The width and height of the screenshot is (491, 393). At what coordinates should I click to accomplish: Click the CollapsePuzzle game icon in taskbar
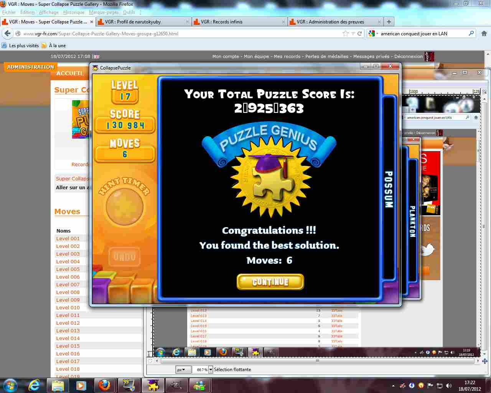153,385
